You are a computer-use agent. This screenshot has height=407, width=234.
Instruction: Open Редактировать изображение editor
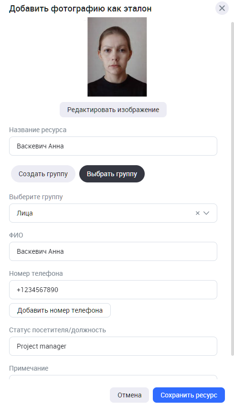(x=113, y=110)
